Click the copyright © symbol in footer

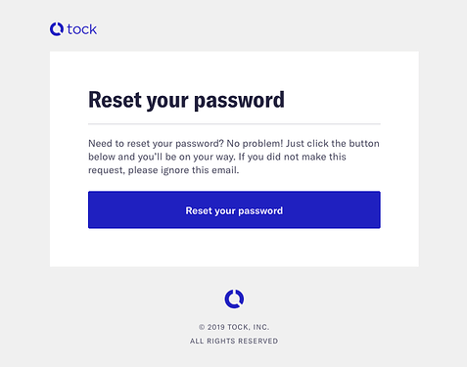coord(202,327)
